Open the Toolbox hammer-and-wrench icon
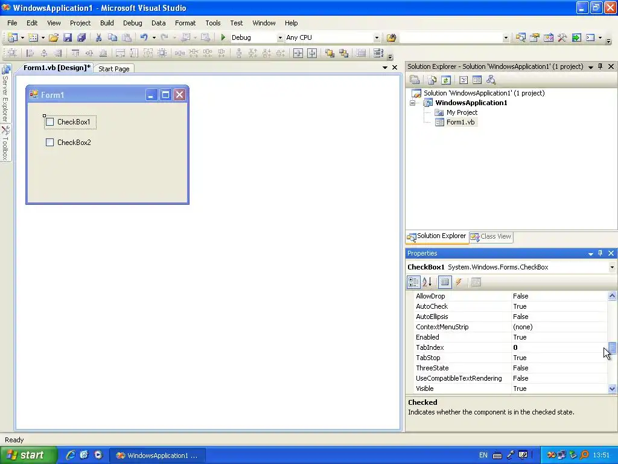 (562, 37)
